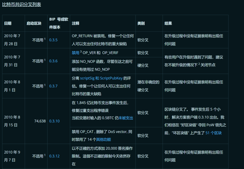Select 软分叉 beside the OP_VER note

pos(143,53)
